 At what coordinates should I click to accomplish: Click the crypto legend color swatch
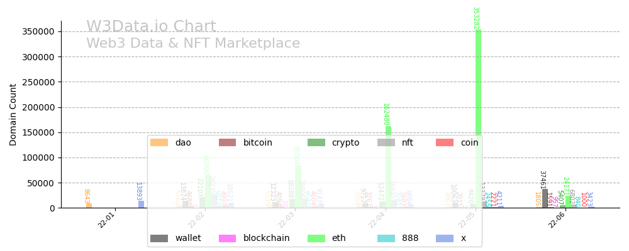316,142
